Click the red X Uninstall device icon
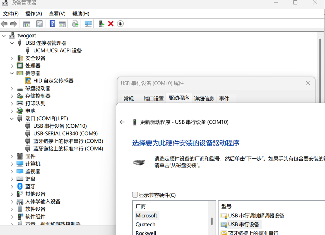This screenshot has height=235, width=325. (x=111, y=24)
